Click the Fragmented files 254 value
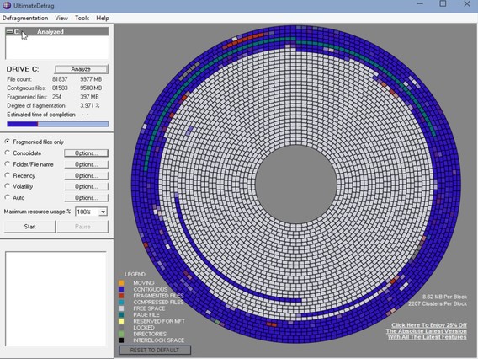The height and width of the screenshot is (359, 478). coord(56,97)
